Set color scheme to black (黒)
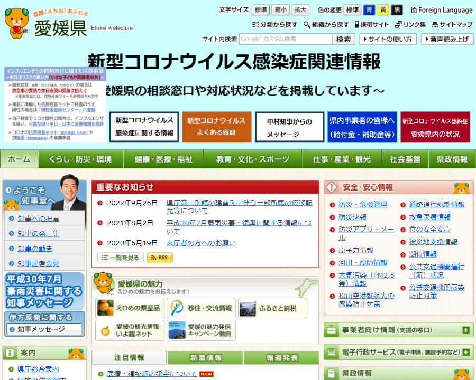This screenshot has width=476, height=380. 397,10
